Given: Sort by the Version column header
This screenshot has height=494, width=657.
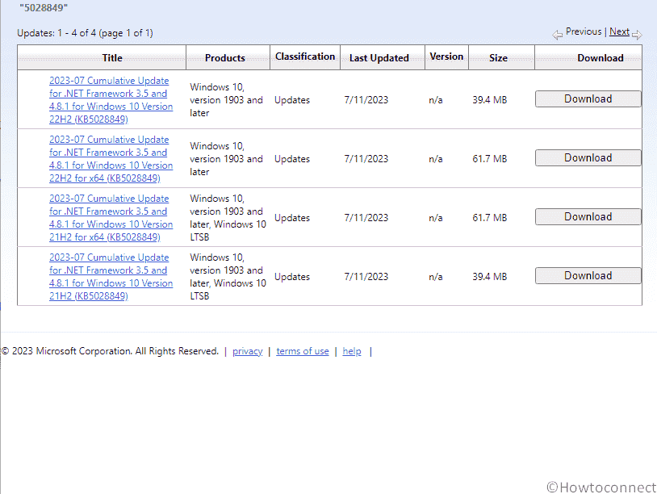Looking at the screenshot, I should [x=446, y=57].
